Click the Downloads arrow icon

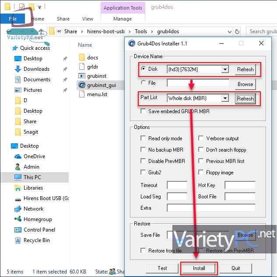pyautogui.click(x=18, y=69)
